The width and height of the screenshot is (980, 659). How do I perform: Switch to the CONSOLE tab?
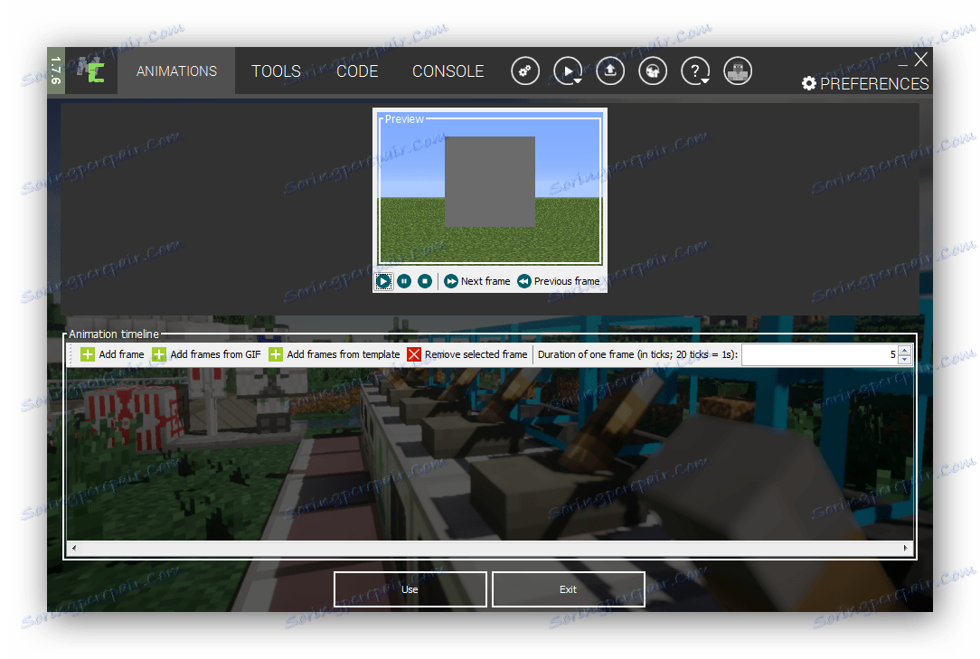[448, 71]
